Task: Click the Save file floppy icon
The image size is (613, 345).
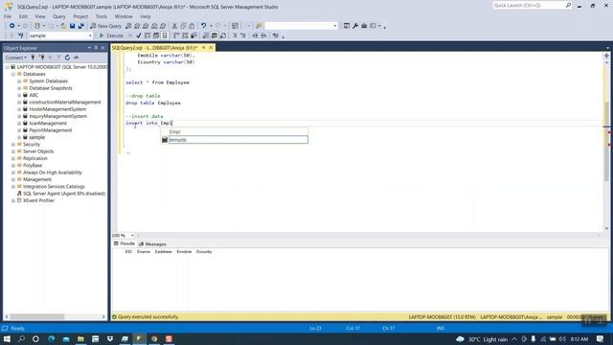Action: pyautogui.click(x=73, y=26)
